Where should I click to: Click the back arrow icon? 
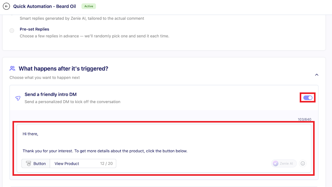[x=6, y=6]
